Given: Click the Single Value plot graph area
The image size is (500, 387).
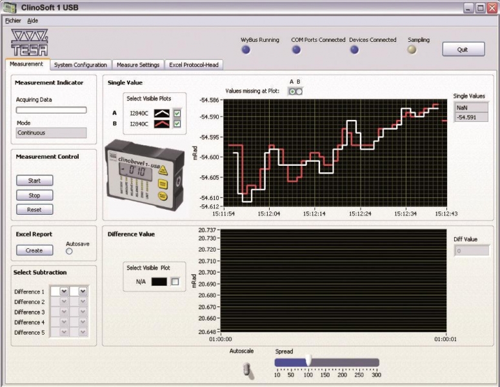Looking at the screenshot, I should click(x=335, y=153).
